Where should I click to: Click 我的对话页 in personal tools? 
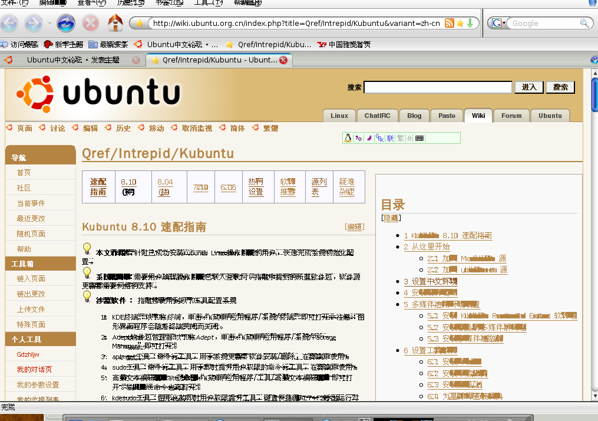click(x=34, y=370)
